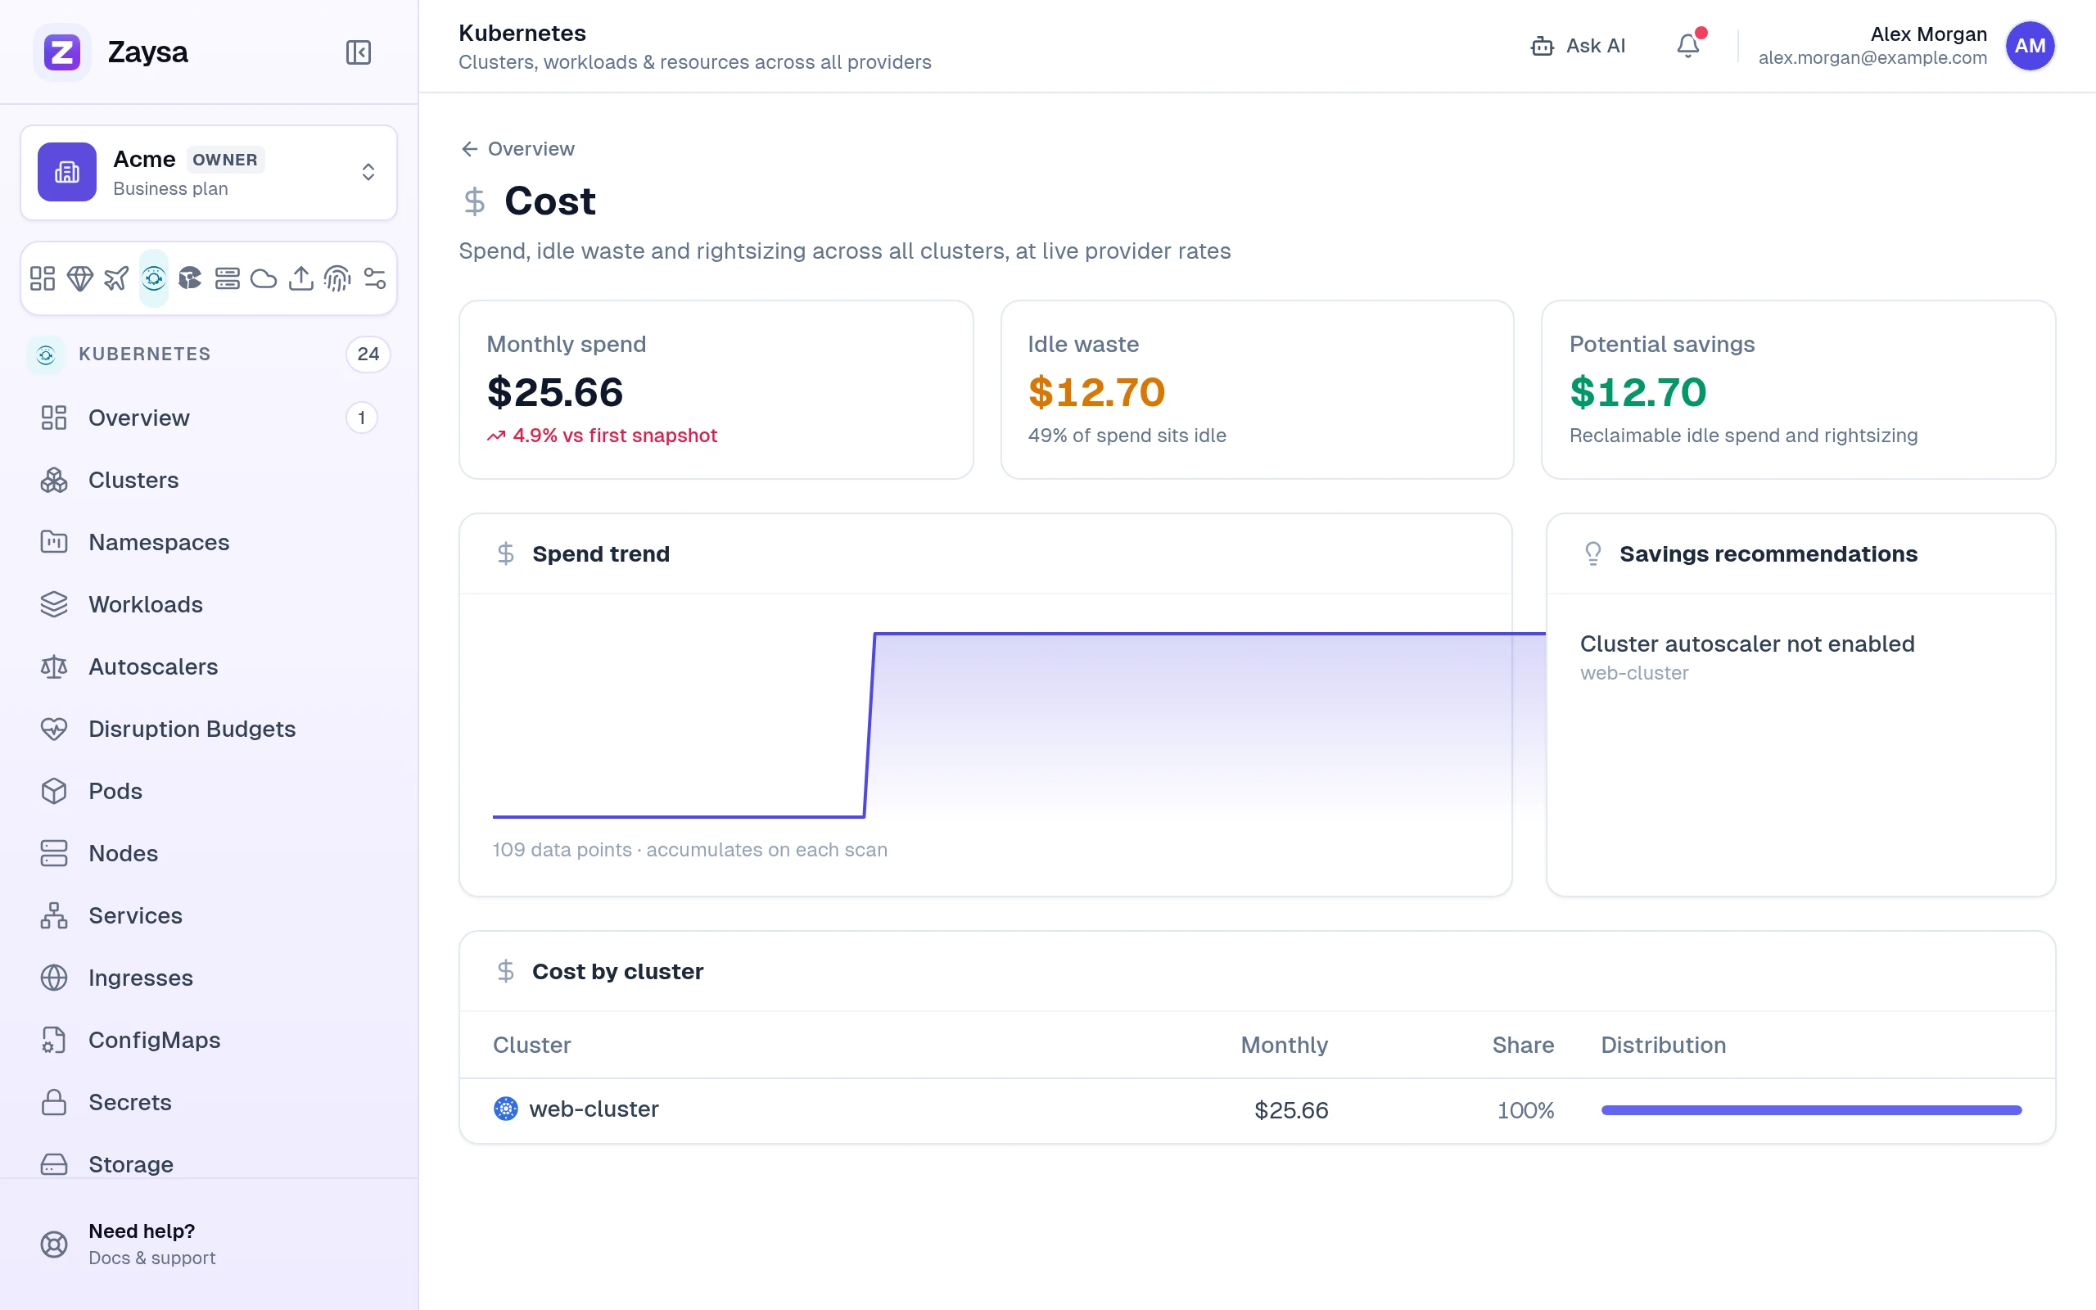This screenshot has width=2096, height=1310.
Task: Select the pie-shaped module icon
Action: click(190, 278)
